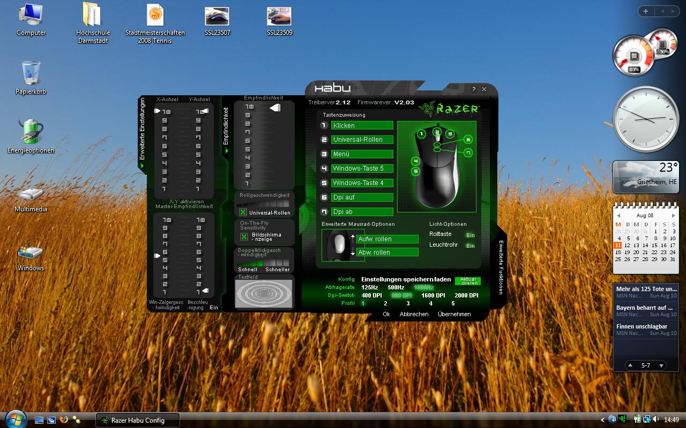The height and width of the screenshot is (428, 686).
Task: Switch to Profil 2
Action: tap(385, 303)
